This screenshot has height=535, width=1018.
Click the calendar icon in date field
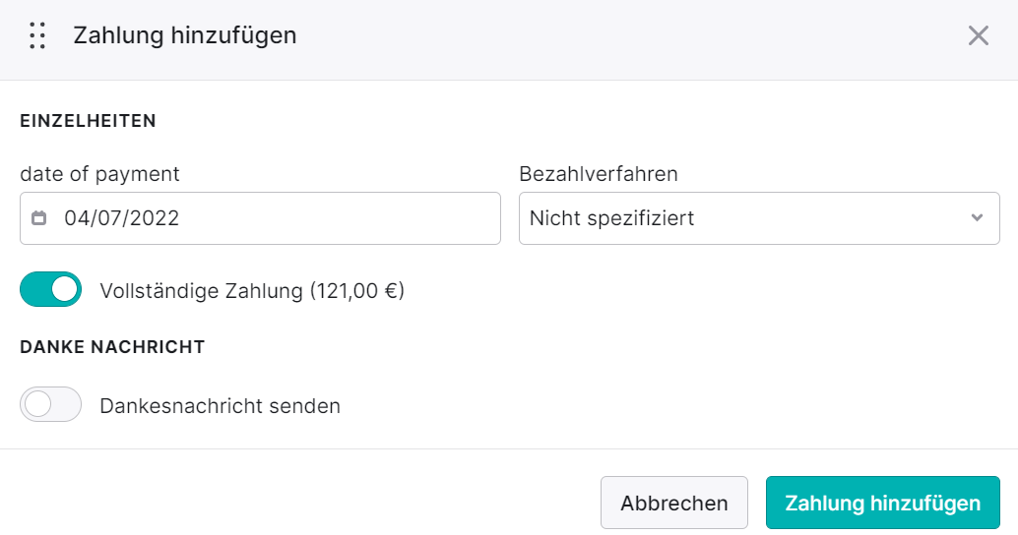pos(39,218)
